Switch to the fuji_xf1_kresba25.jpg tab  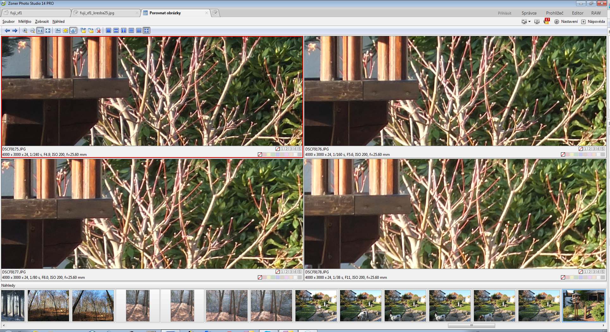coord(97,13)
